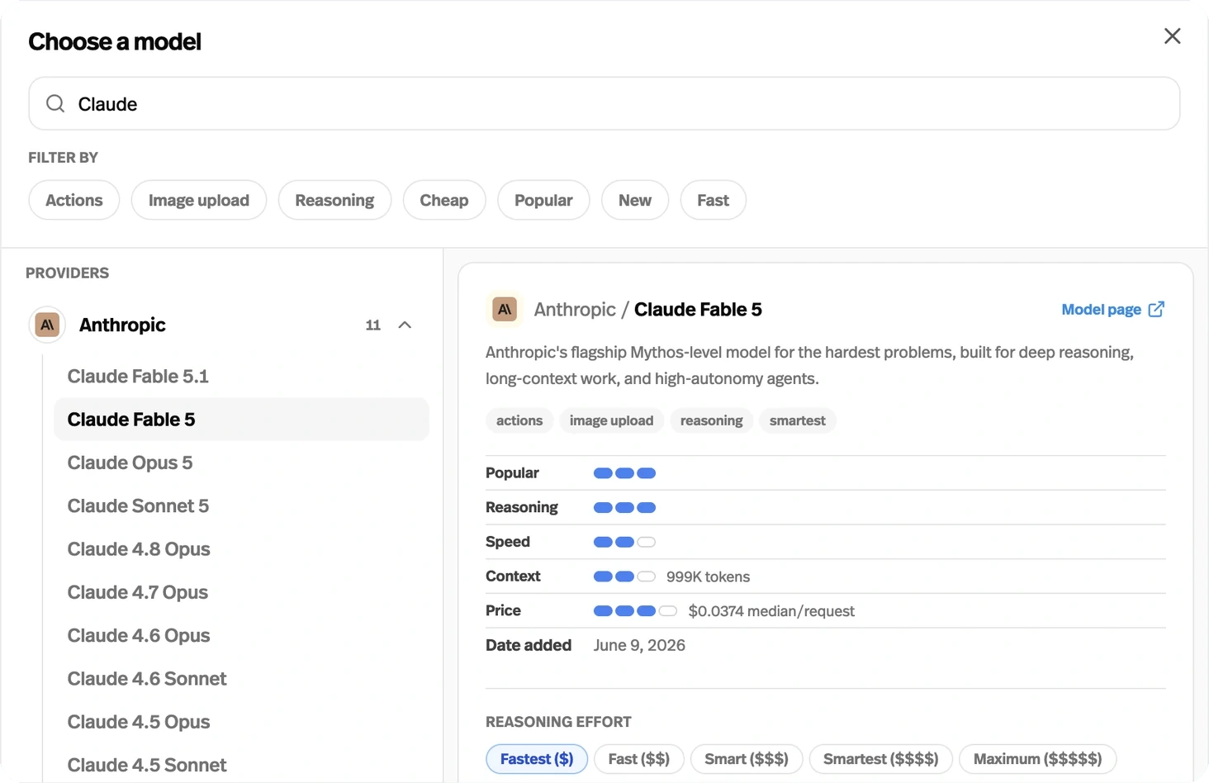Click the Anthropic logo beside Claude Fable 5 title
Viewport: 1209px width, 783px height.
(x=505, y=309)
